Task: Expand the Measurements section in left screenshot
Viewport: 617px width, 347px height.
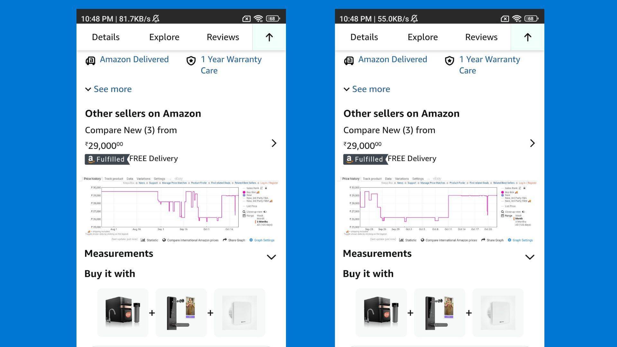Action: pyautogui.click(x=271, y=257)
